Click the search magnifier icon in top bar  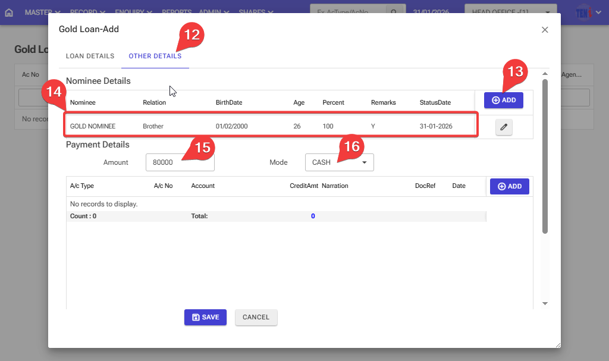(x=394, y=12)
